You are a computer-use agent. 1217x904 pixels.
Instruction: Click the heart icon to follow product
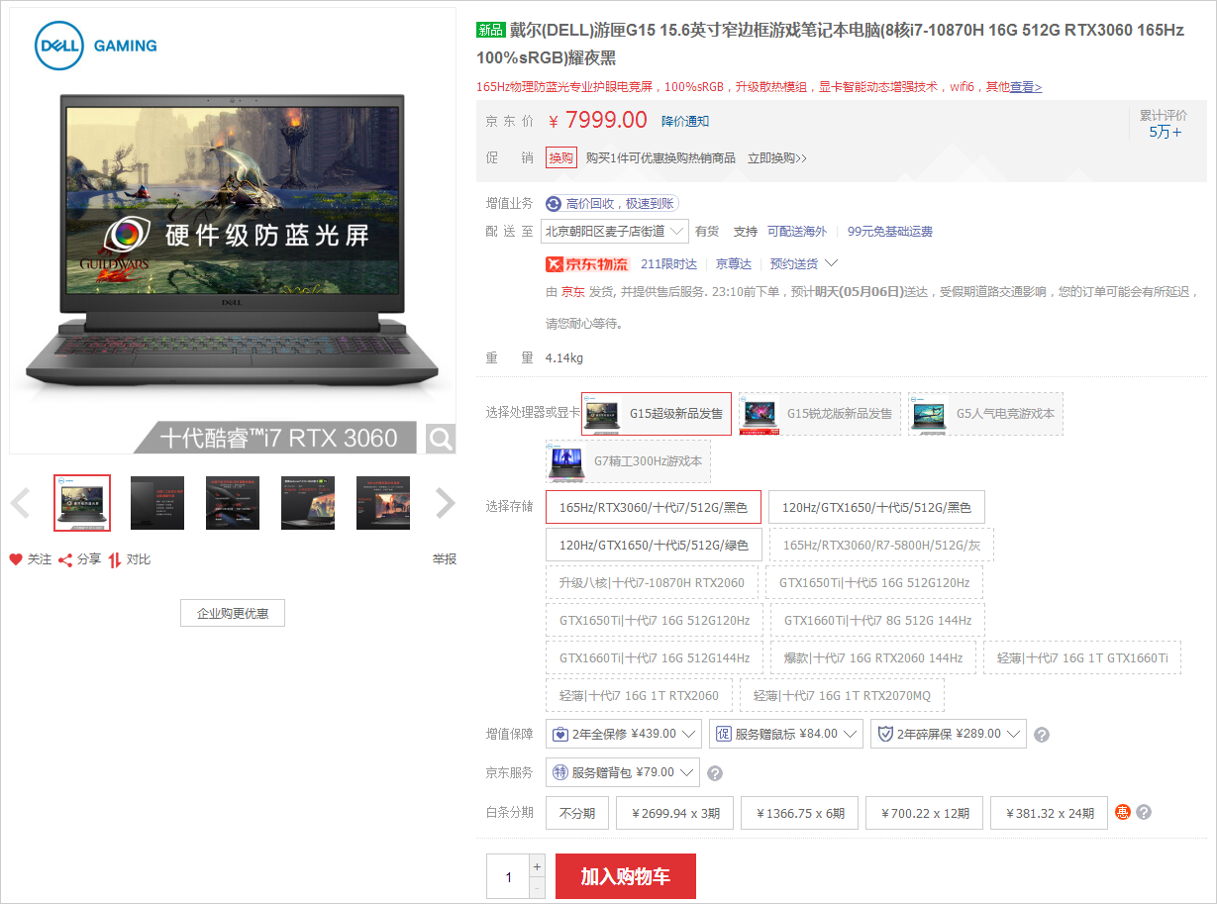[x=16, y=559]
